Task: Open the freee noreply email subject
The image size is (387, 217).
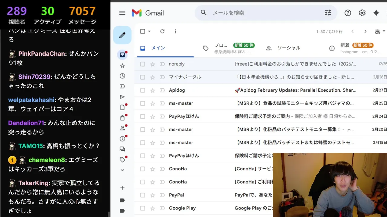Action: click(295, 64)
